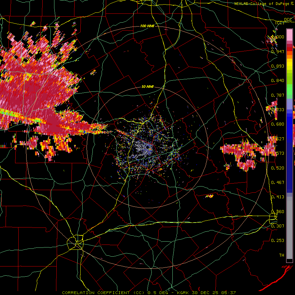Click the 50 NMI range ring label
Image resolution: width=295 pixels, height=295 pixels.
tap(147, 87)
